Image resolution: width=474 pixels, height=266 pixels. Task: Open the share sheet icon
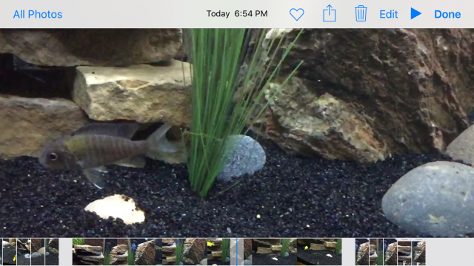(329, 13)
